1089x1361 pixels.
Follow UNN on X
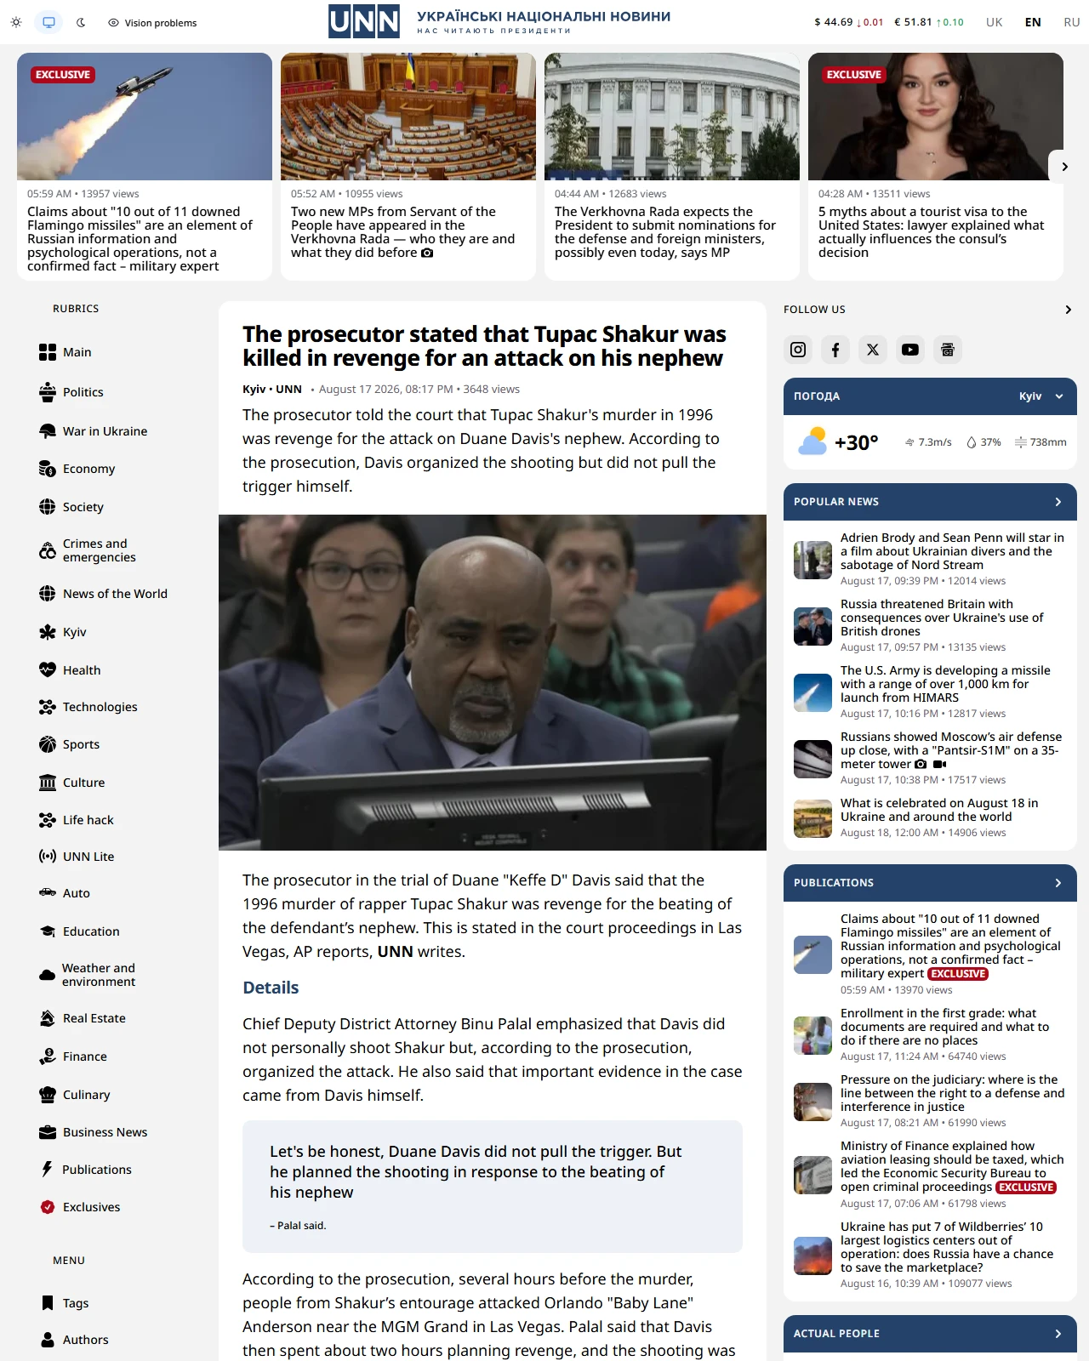873,350
